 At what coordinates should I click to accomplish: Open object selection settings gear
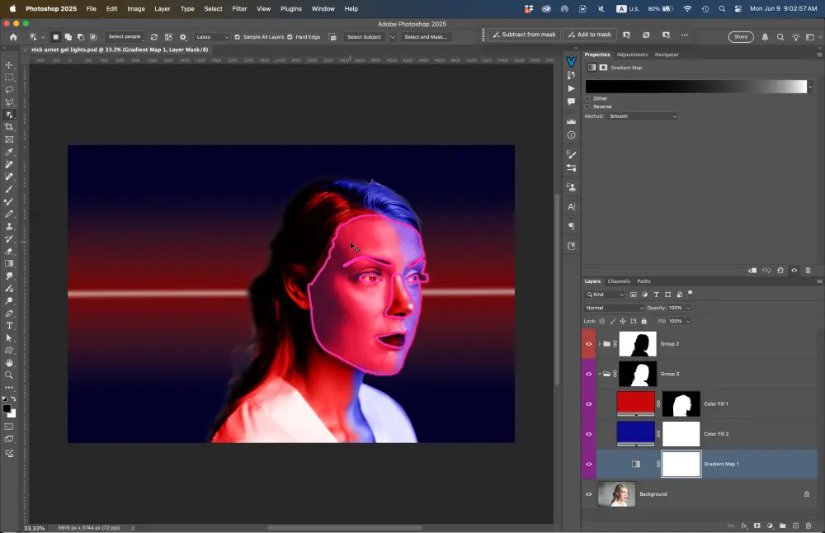183,37
